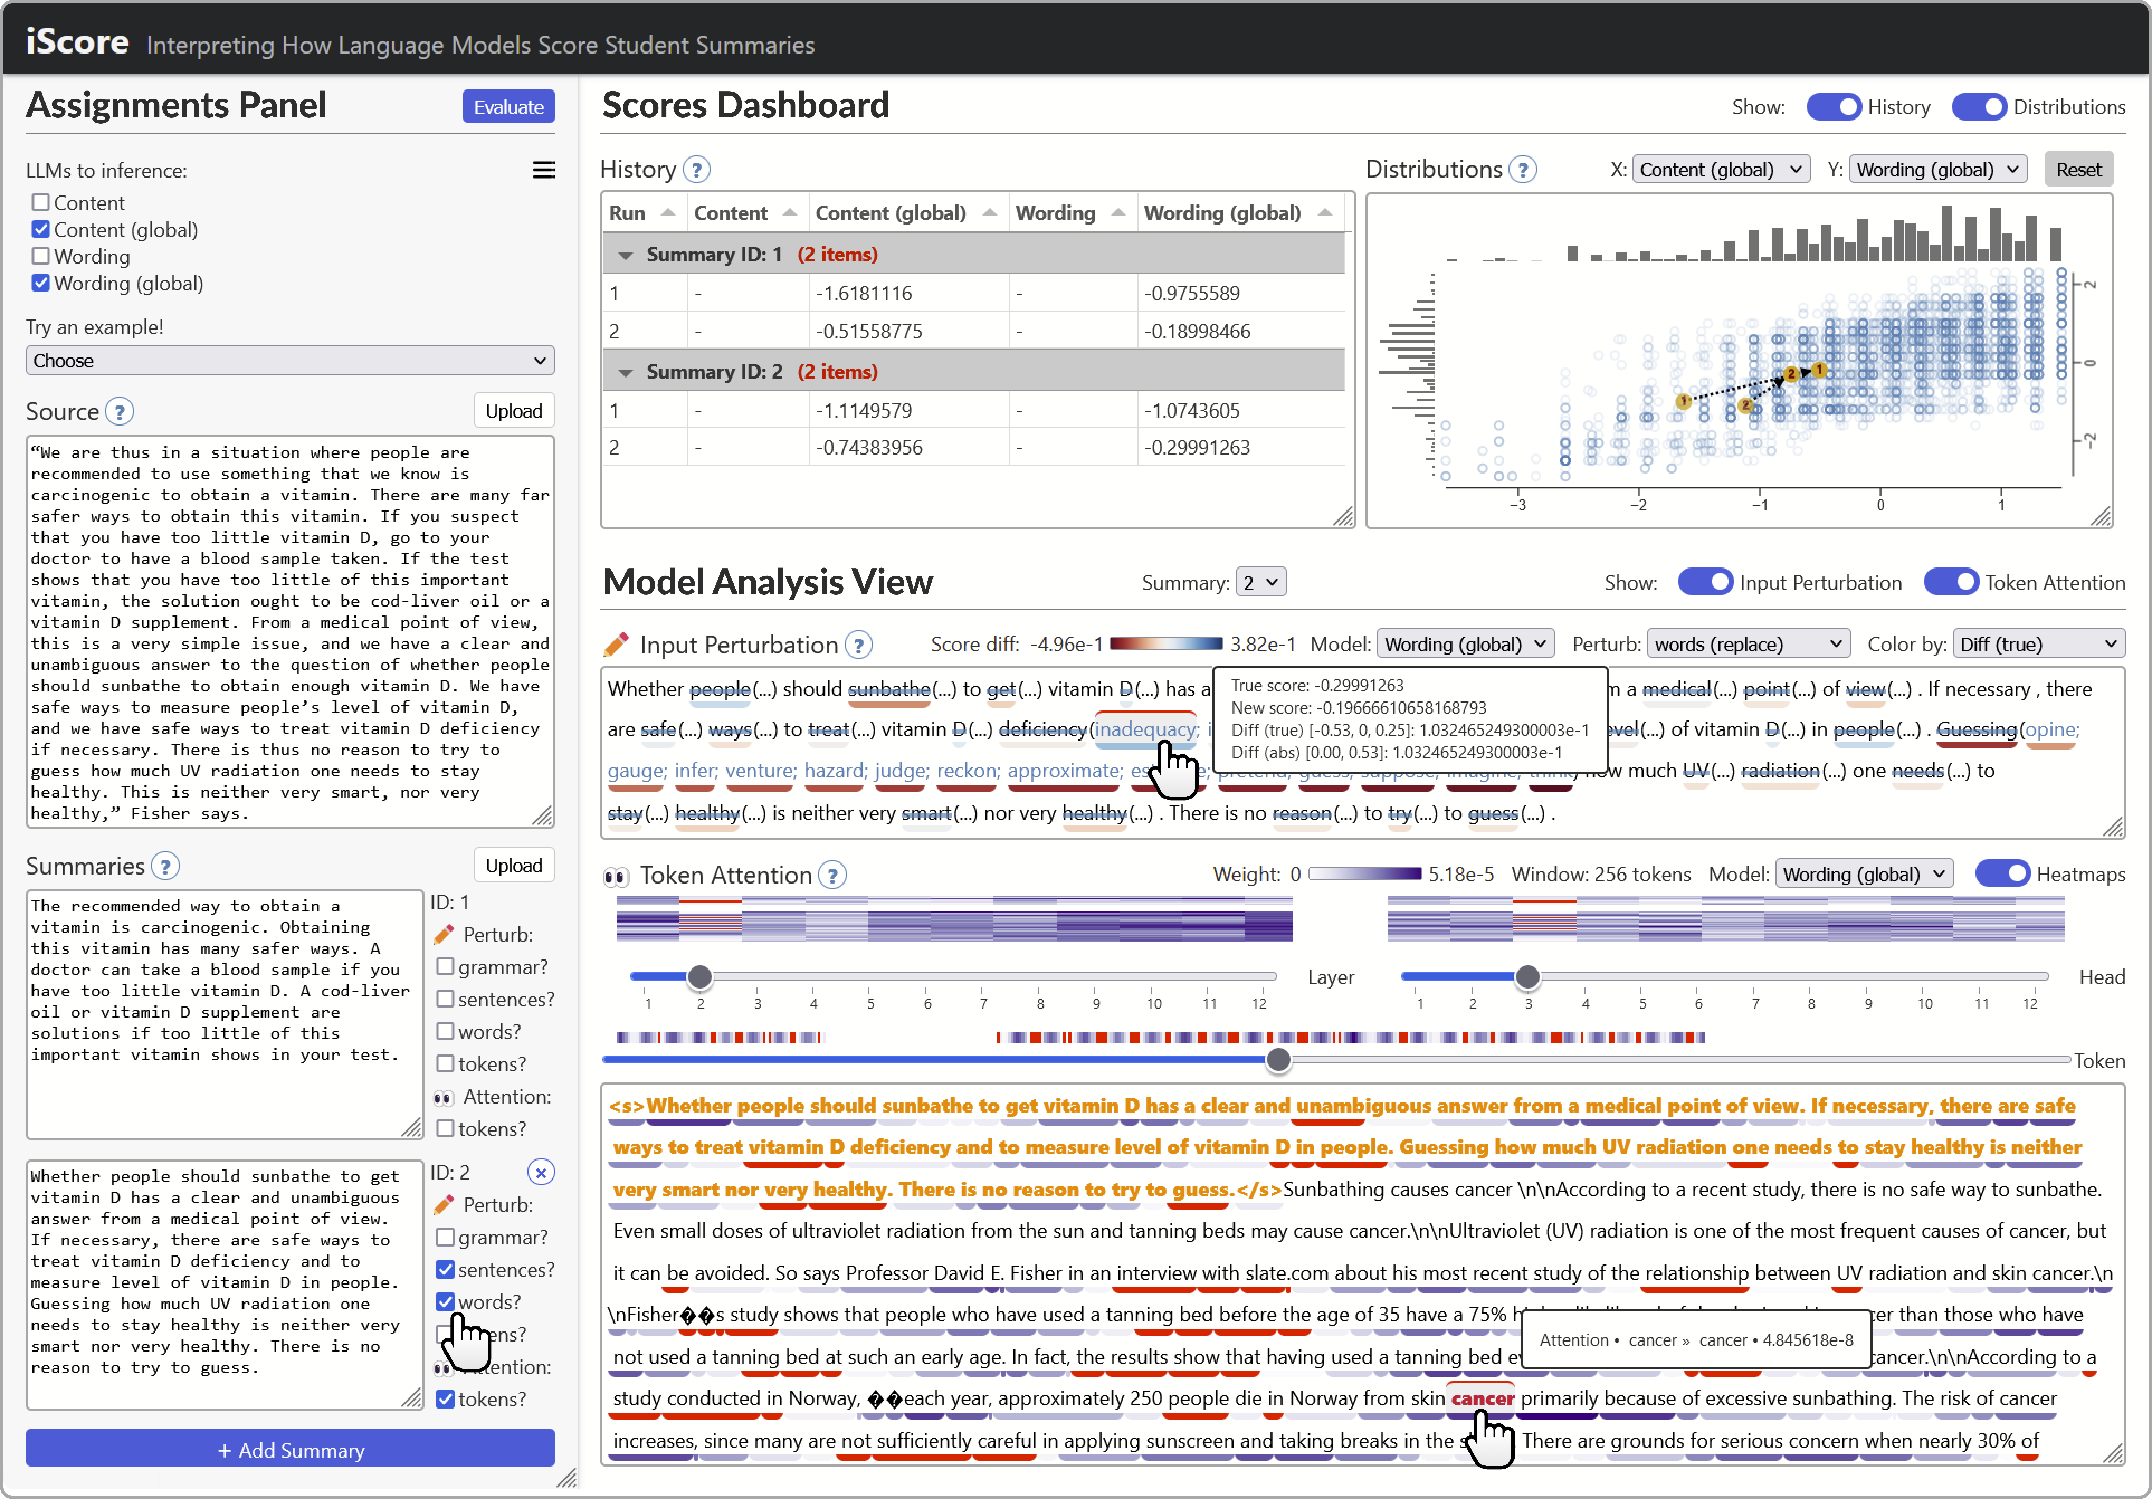Sort the table by Content (global) column

[x=891, y=213]
